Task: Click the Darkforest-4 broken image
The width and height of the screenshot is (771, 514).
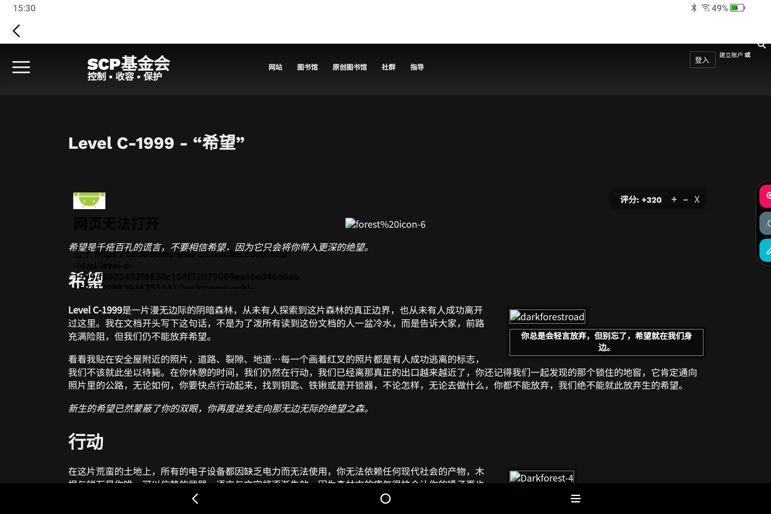Action: pos(542,477)
